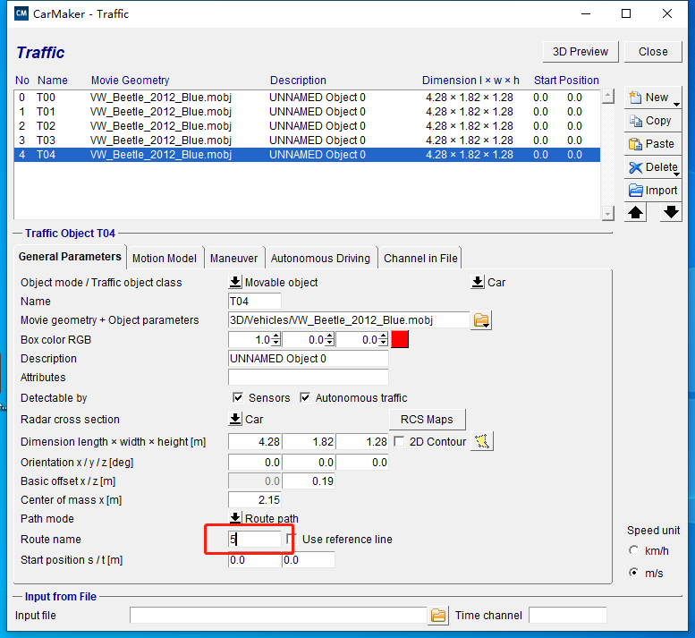This screenshot has width=695, height=638.
Task: Open the New button dropdown arrow
Action: click(x=676, y=105)
